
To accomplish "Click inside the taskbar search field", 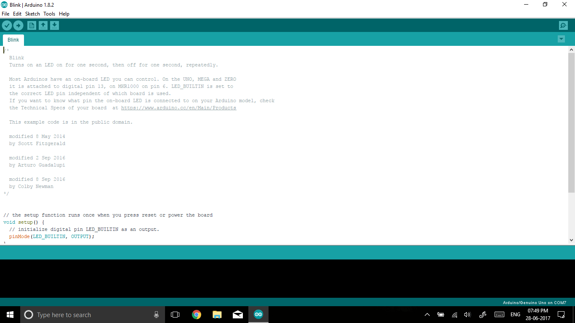I will [x=84, y=314].
